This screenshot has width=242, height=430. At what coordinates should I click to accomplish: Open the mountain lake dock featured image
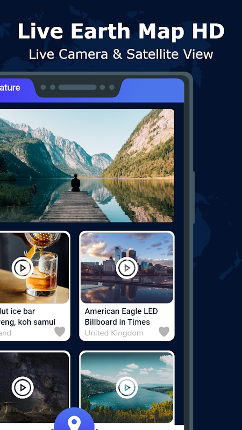87,166
